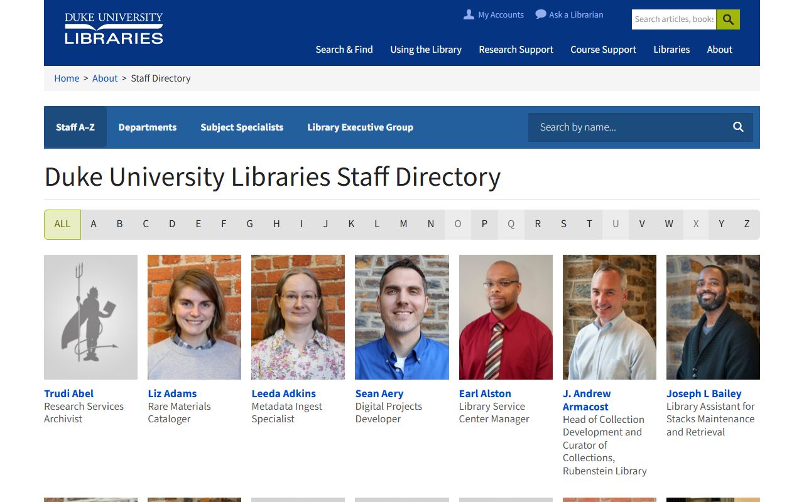Open Joseph L Bailey's name link
The height and width of the screenshot is (502, 804).
tap(703, 393)
